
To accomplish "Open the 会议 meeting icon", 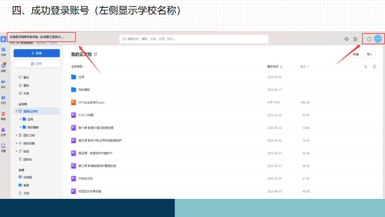I will 3,84.
